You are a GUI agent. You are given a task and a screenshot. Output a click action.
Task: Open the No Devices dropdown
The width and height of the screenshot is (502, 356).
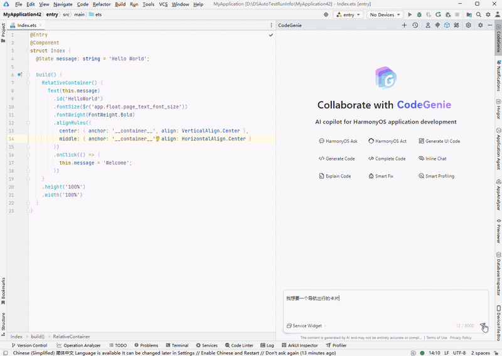(x=385, y=14)
